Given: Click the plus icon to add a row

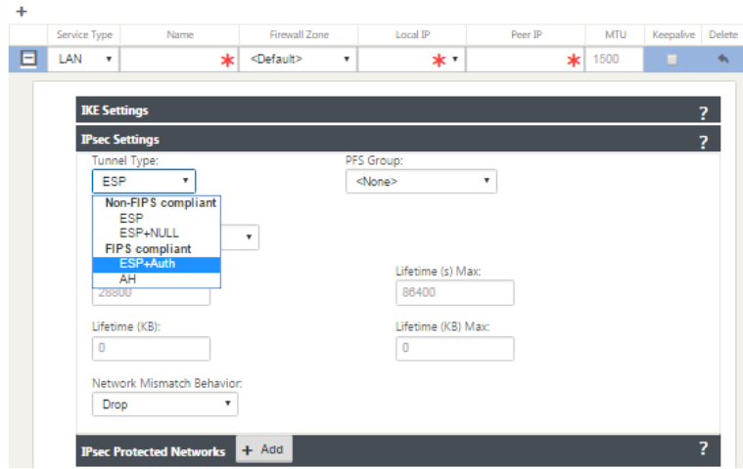Looking at the screenshot, I should [22, 11].
